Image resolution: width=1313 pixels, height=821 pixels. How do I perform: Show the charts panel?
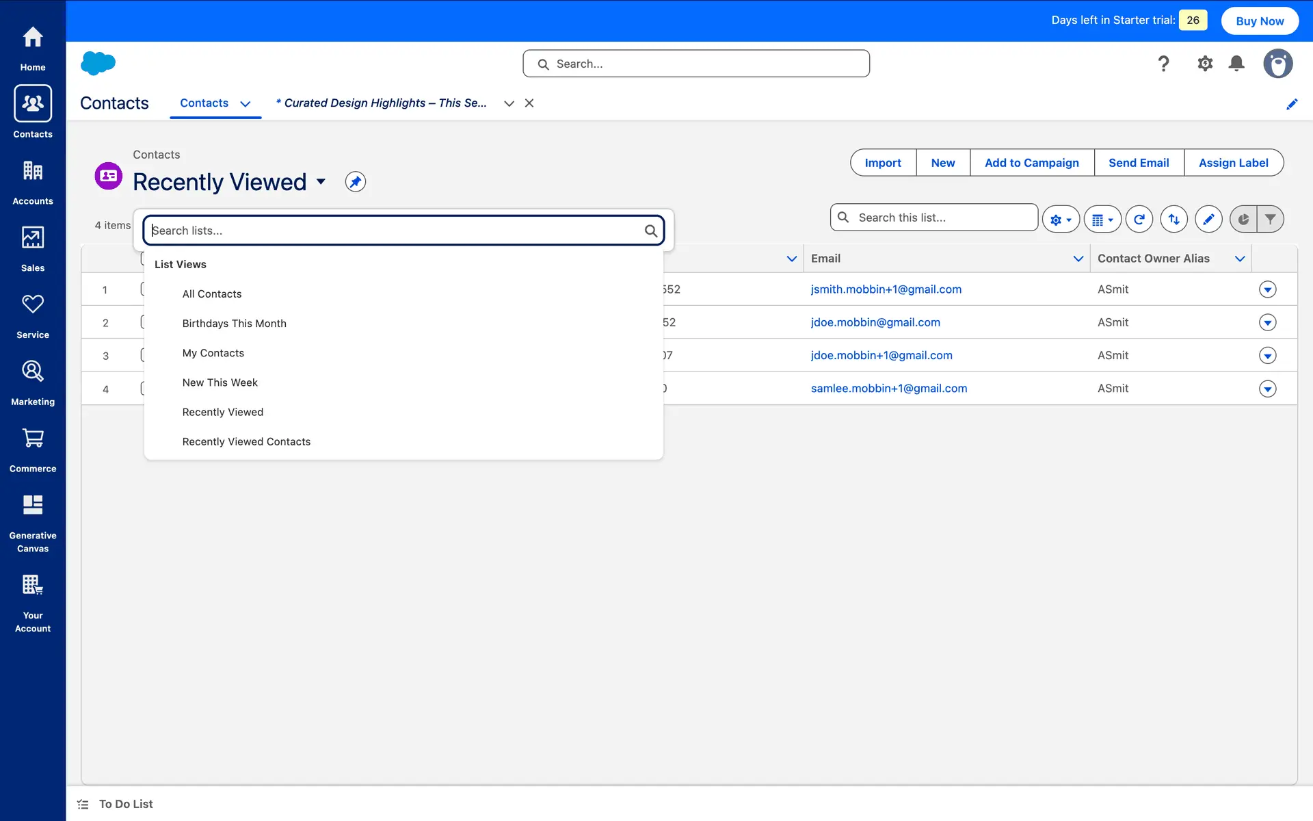point(1243,219)
